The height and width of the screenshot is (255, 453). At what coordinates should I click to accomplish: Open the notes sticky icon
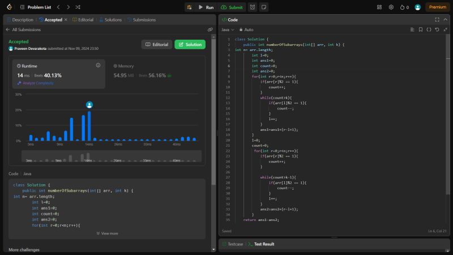(263, 7)
